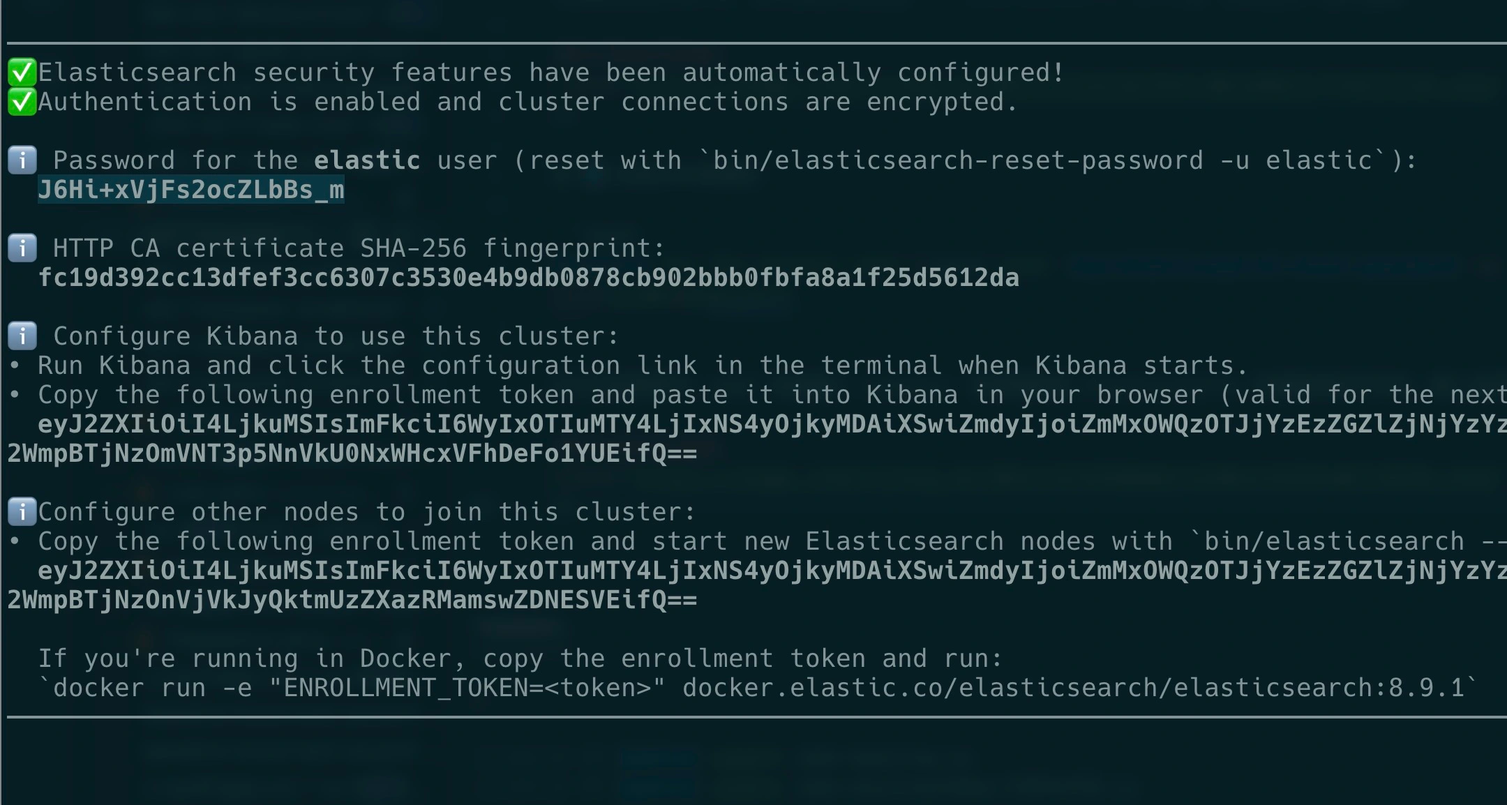
Task: Click the node enrollment token ending ZDNESVEifQ==
Action: coord(352,600)
